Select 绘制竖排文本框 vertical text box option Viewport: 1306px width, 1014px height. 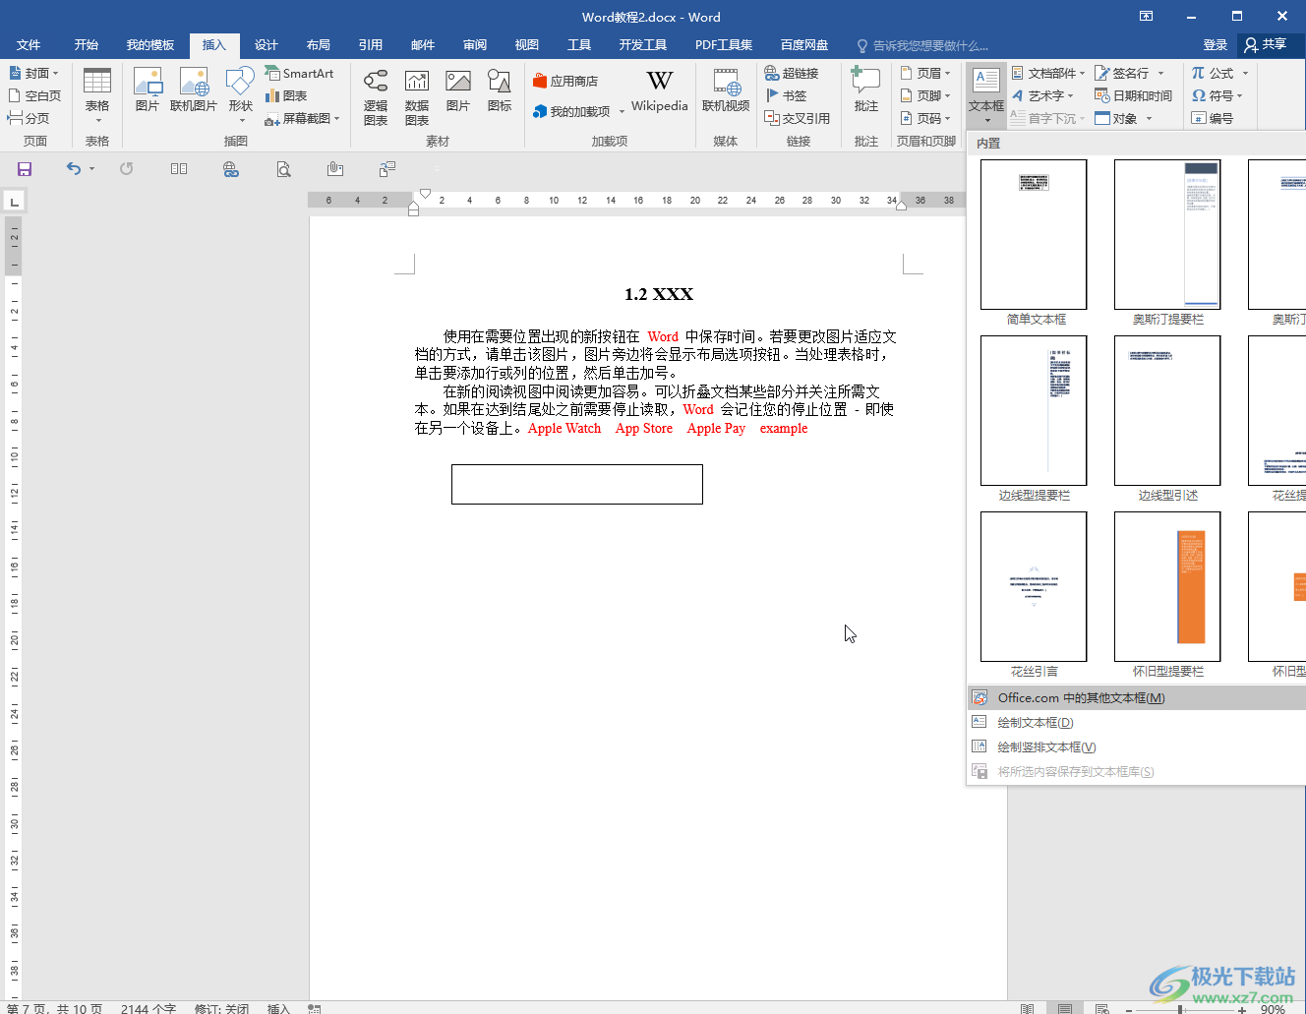pyautogui.click(x=1137, y=747)
